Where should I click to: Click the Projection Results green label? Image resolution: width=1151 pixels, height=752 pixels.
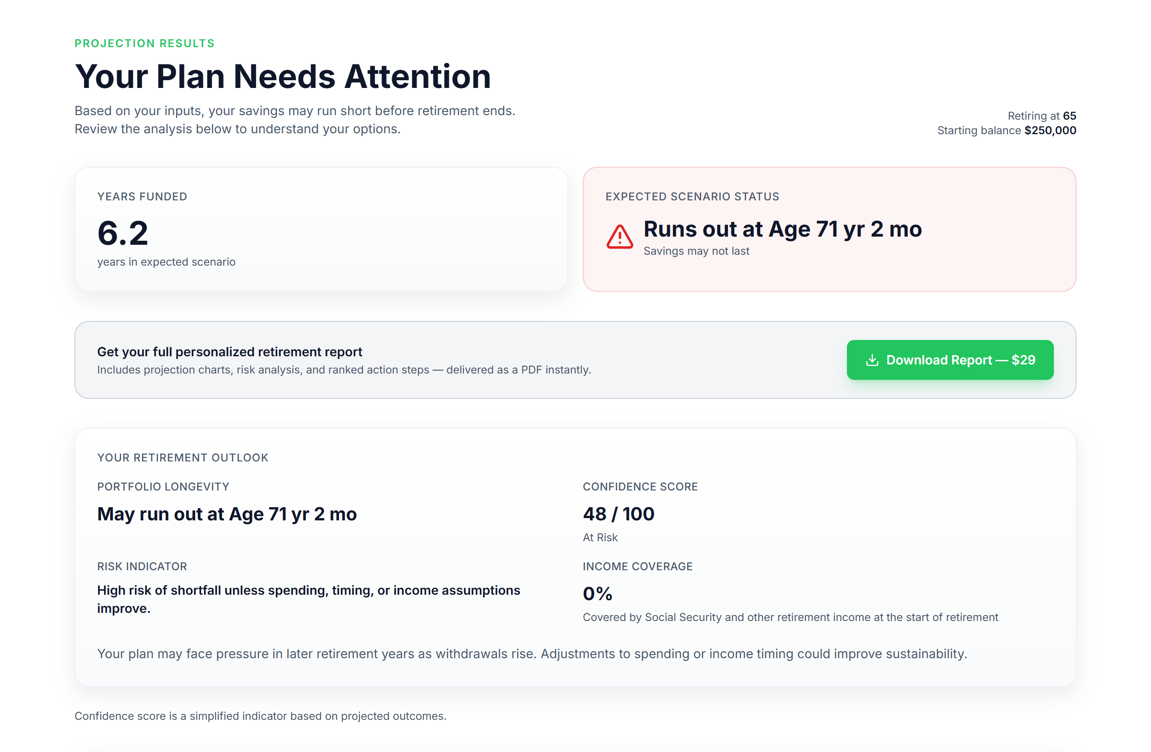(145, 44)
